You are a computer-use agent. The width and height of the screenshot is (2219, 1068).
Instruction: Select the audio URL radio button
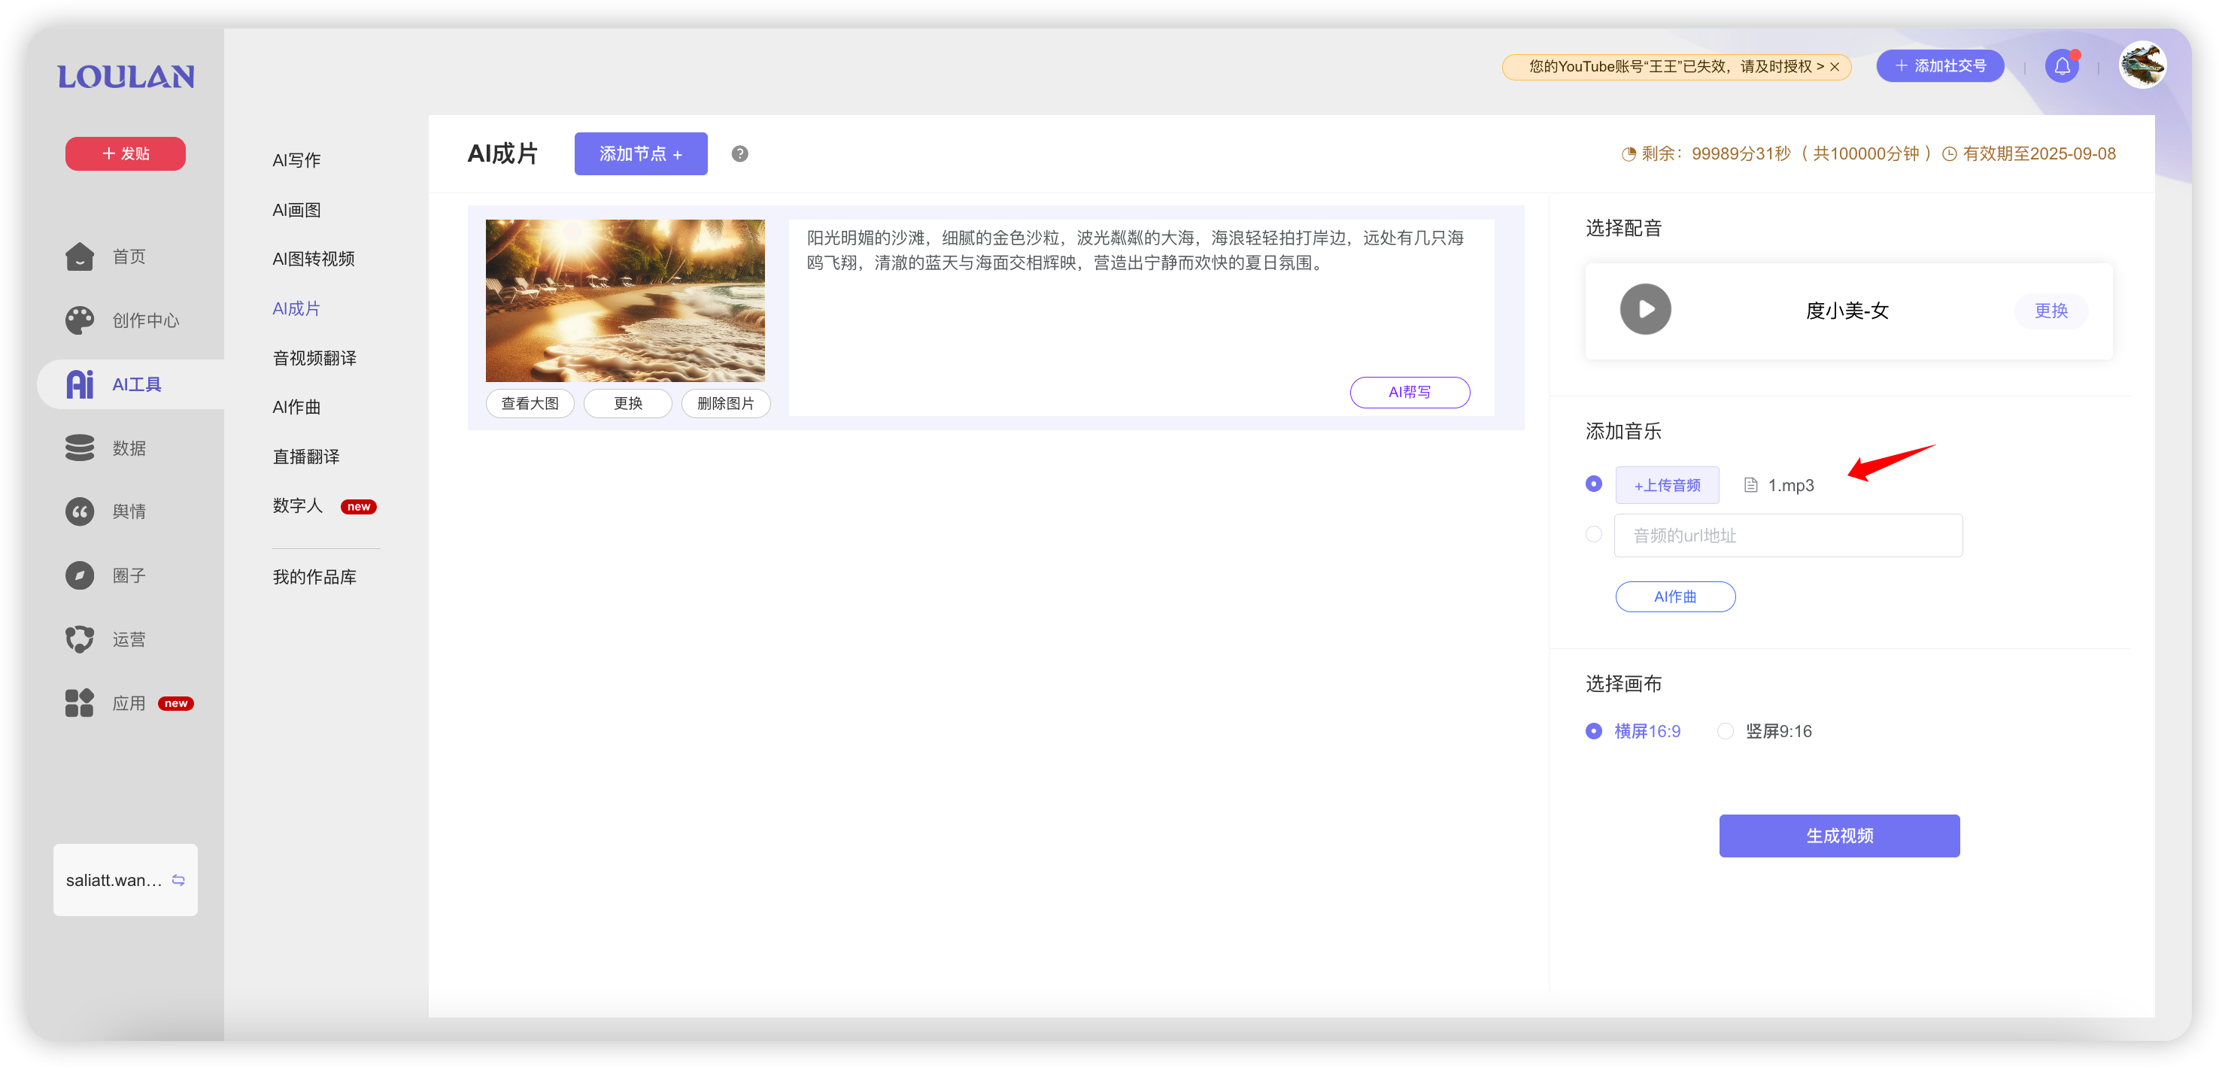(x=1594, y=534)
